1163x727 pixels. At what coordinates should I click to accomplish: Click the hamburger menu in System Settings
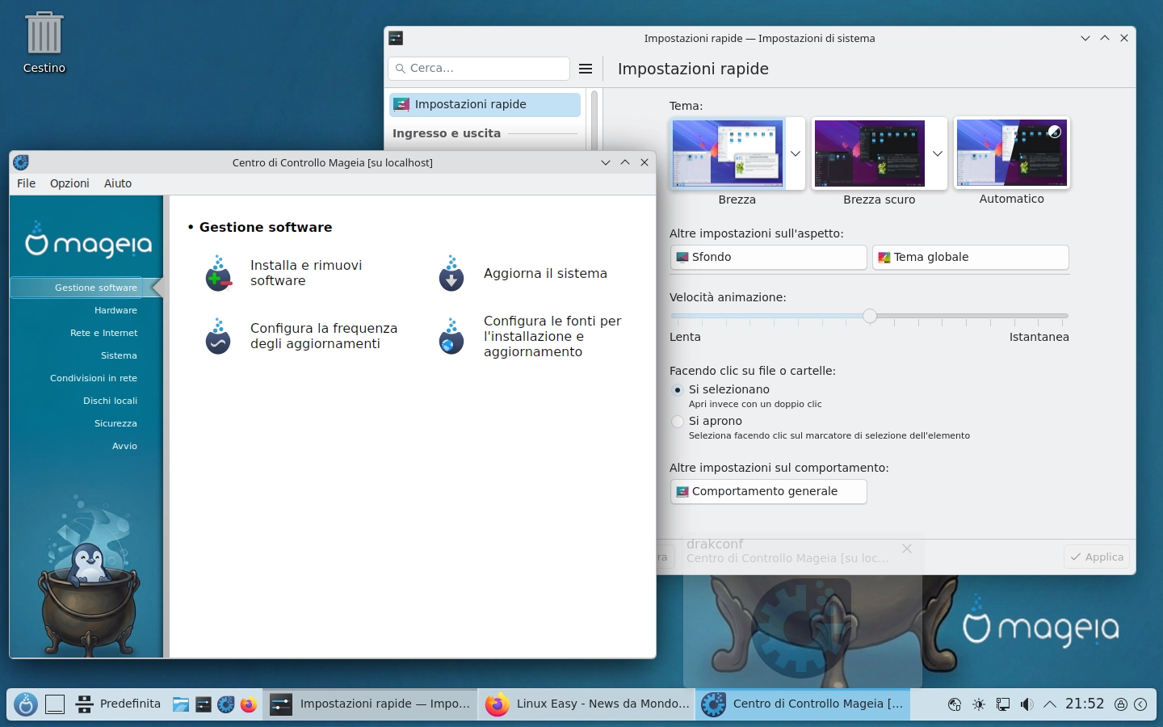[x=586, y=69]
